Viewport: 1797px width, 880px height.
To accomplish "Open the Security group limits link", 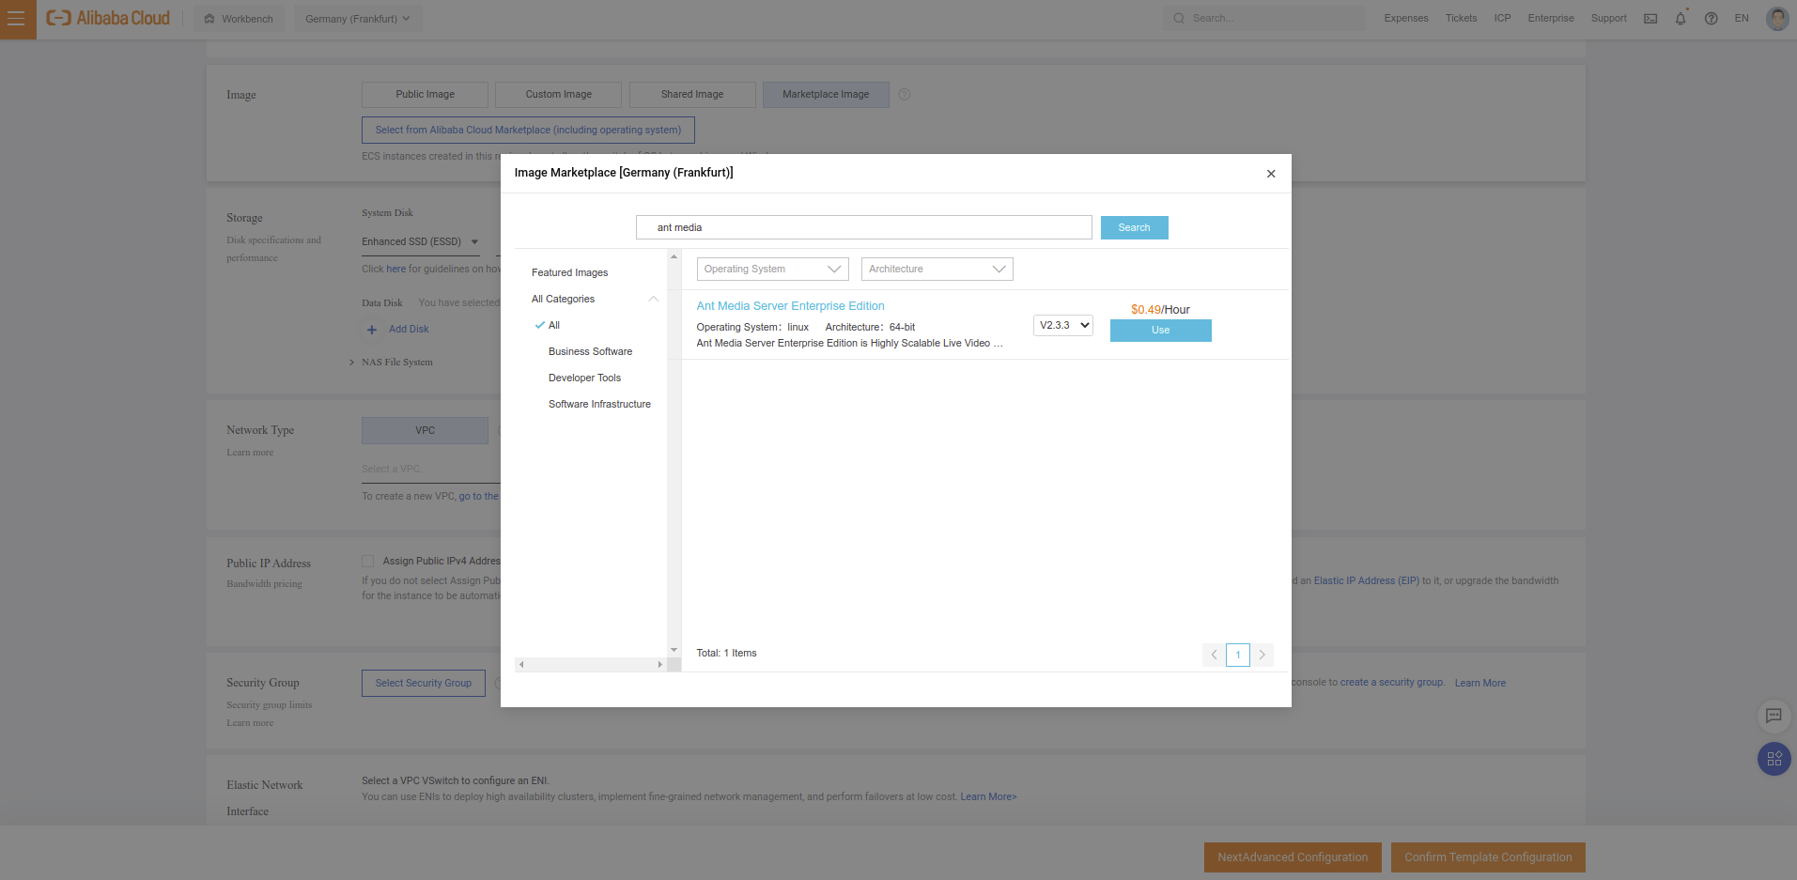I will pos(269,704).
